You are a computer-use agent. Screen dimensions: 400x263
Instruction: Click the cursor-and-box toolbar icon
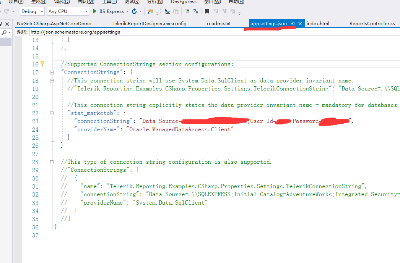[x=167, y=11]
